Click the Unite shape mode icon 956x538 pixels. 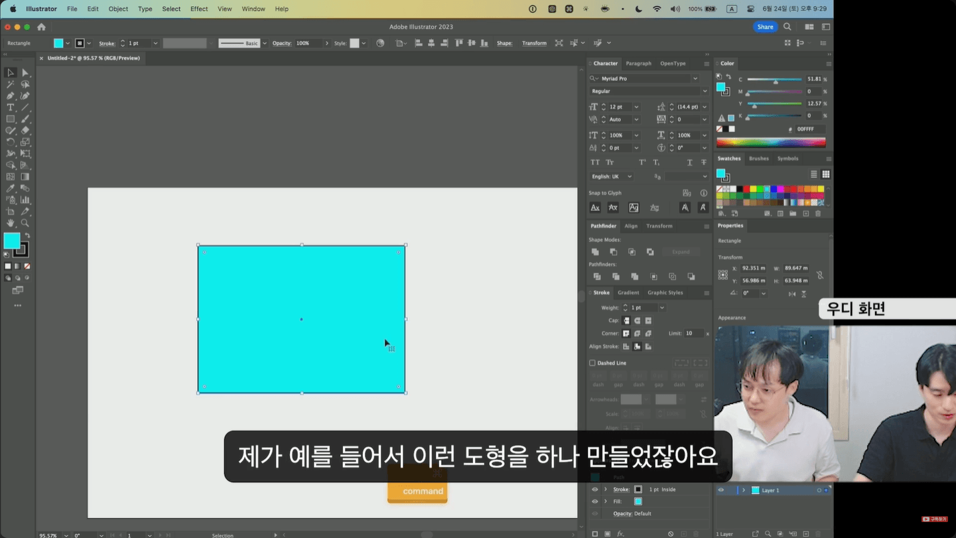[x=595, y=252]
